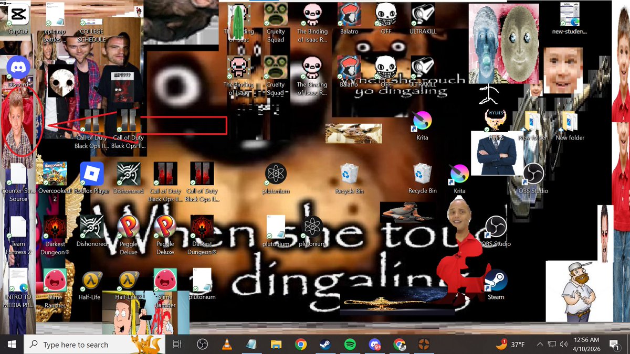
Task: Show hidden system tray icons
Action: pyautogui.click(x=540, y=345)
